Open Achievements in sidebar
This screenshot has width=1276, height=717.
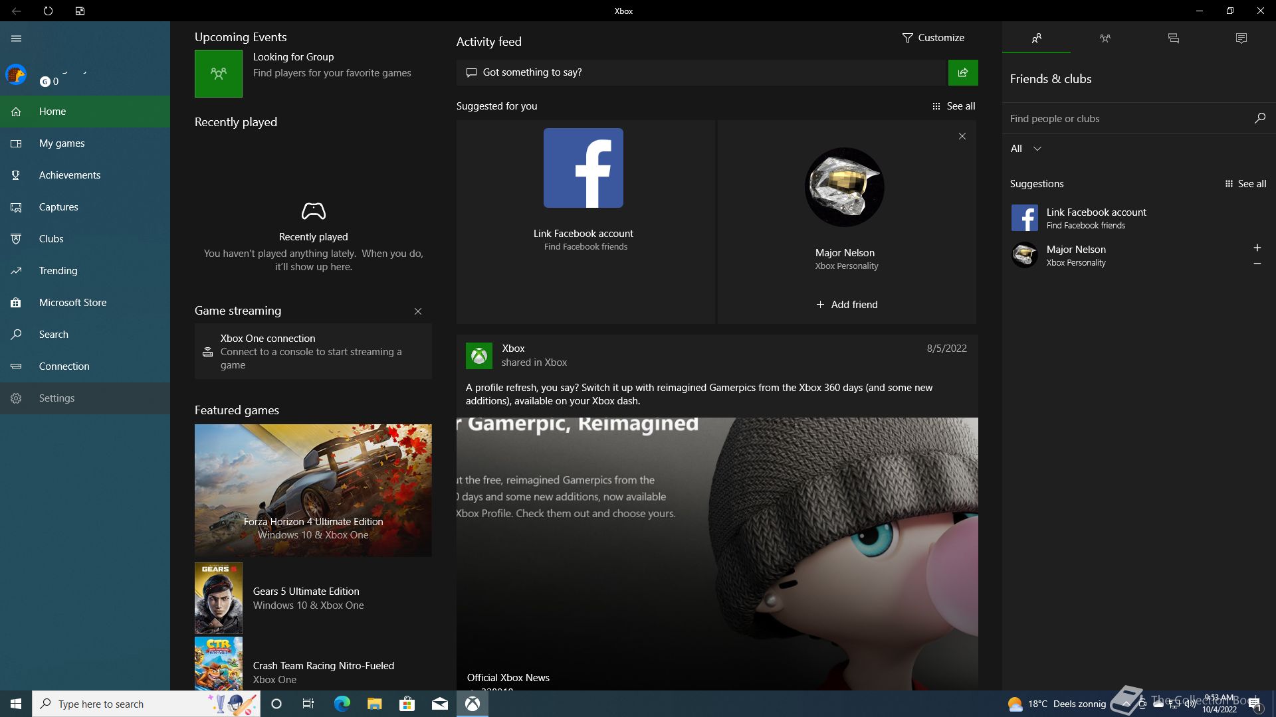pos(85,175)
